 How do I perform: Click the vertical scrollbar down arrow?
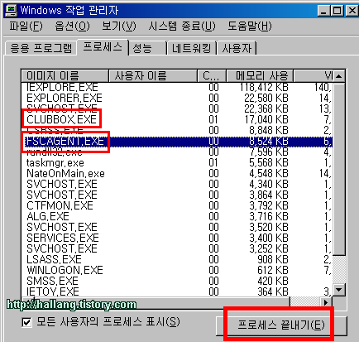pos(339,290)
